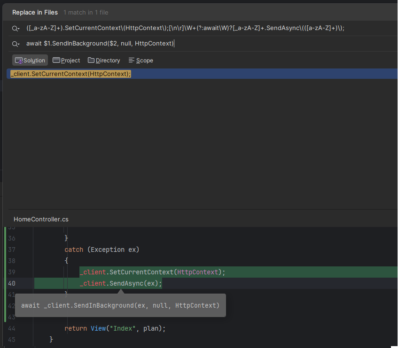
Task: Click the '1 match in 1 file' count
Action: pyautogui.click(x=86, y=12)
